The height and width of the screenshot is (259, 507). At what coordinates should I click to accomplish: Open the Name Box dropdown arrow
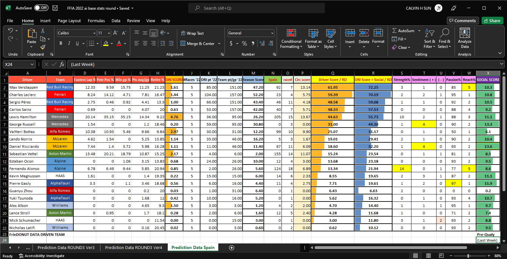[32, 64]
